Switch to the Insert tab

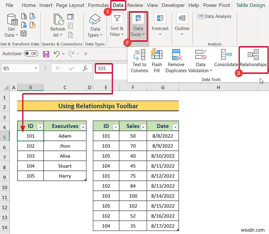pos(46,5)
